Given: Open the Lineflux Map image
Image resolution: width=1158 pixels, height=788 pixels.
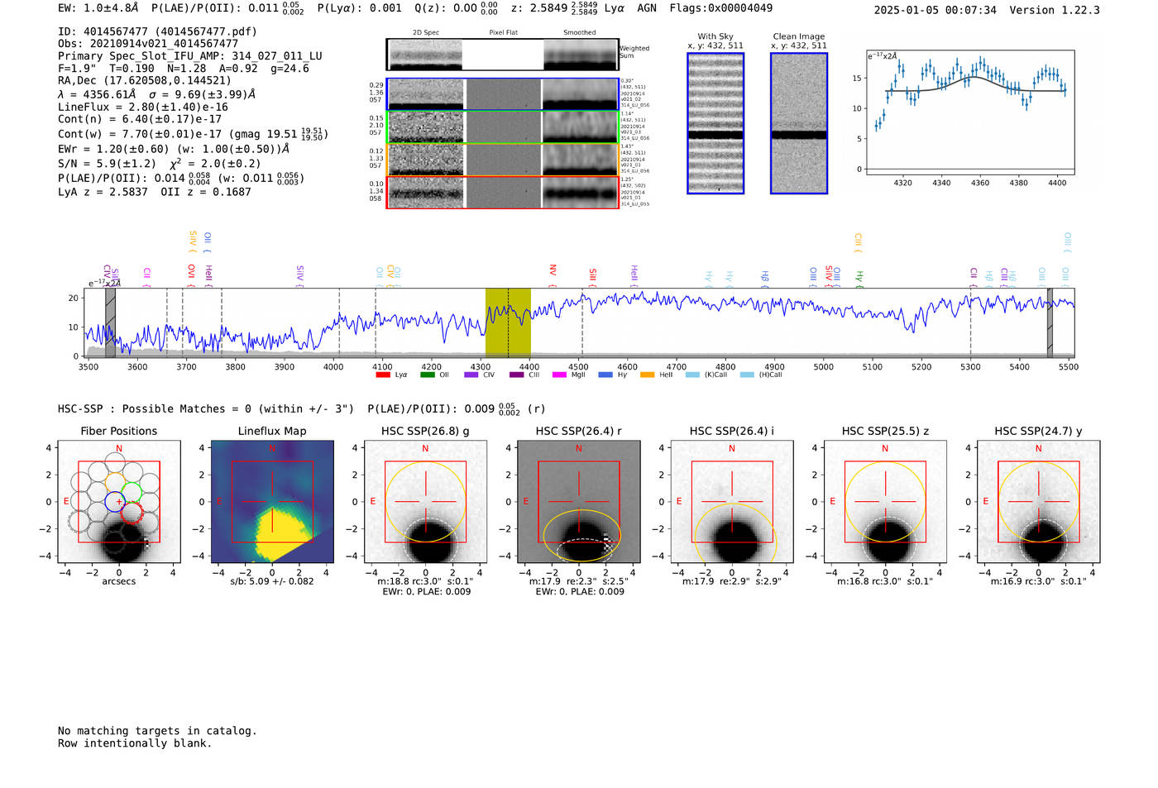Looking at the screenshot, I should point(272,503).
